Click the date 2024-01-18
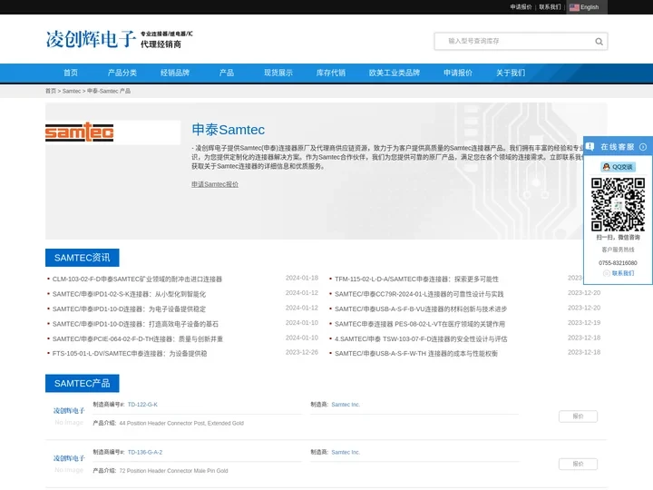 tap(301, 278)
